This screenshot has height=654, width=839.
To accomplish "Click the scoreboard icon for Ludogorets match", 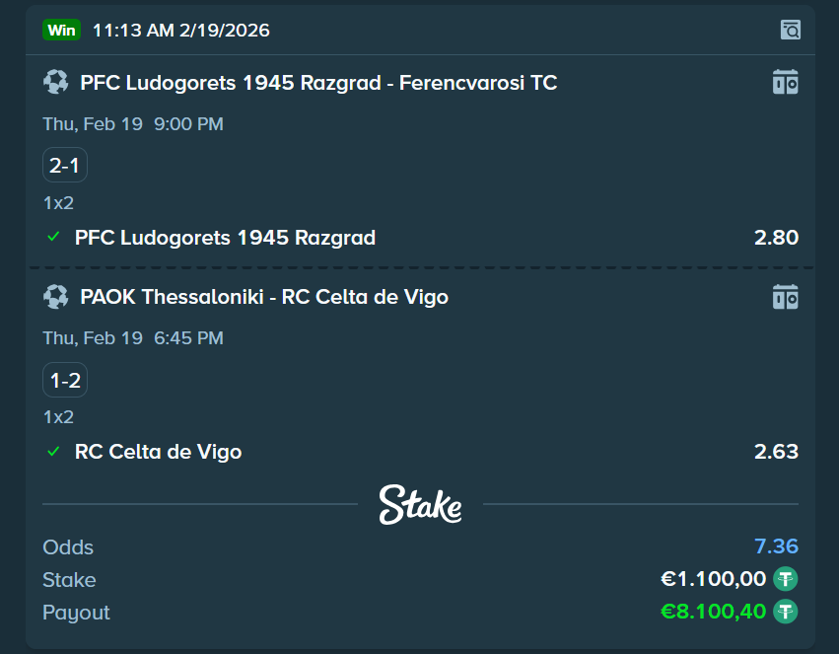I will click(785, 83).
